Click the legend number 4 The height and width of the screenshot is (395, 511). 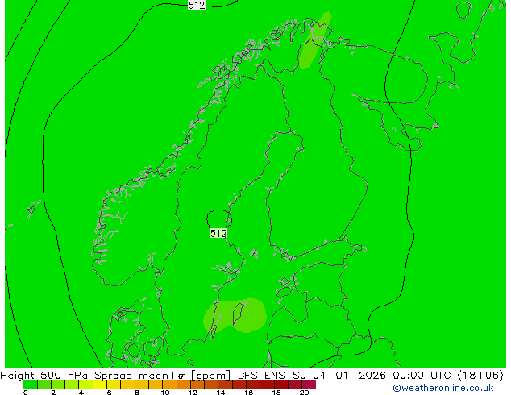point(81,393)
